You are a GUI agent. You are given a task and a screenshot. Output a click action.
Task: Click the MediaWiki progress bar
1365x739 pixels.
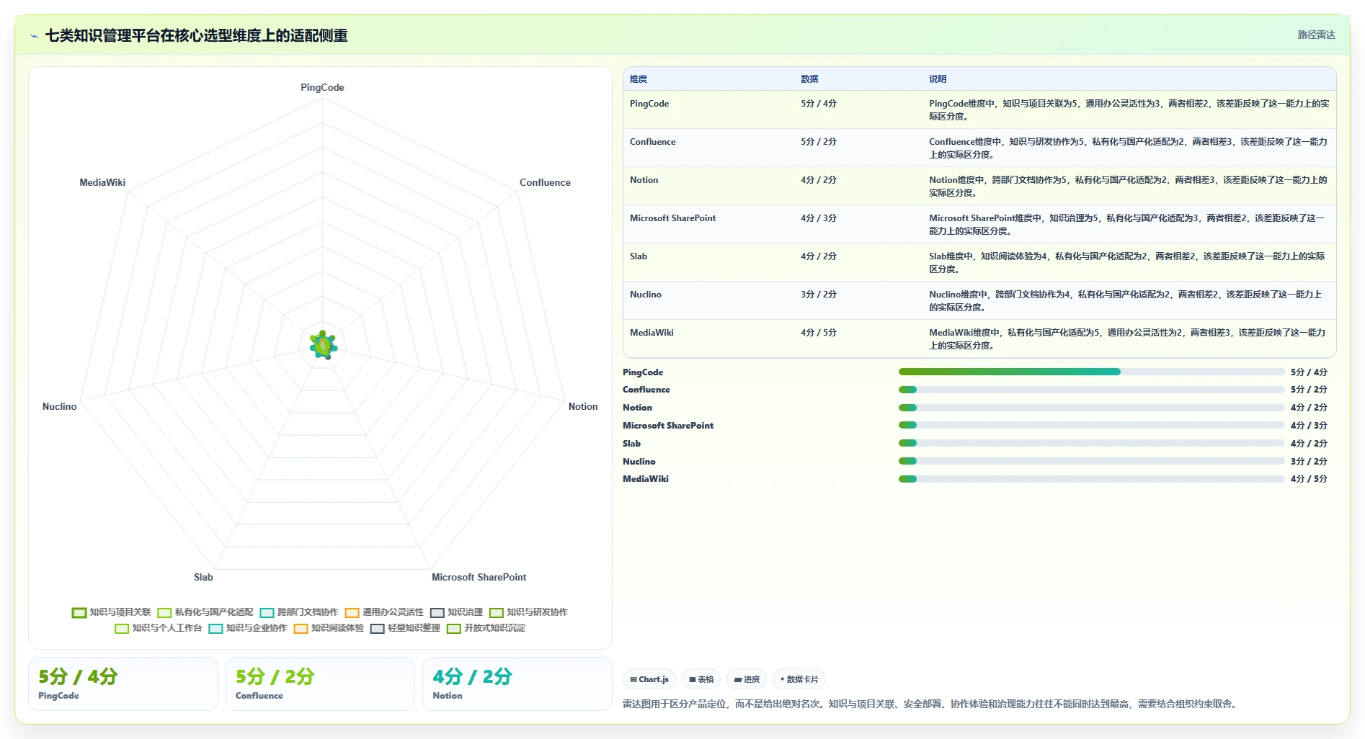[1091, 479]
